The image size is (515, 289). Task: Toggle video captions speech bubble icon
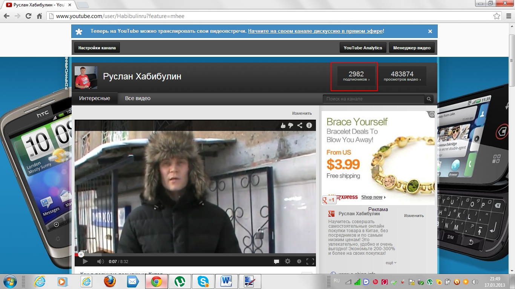[x=276, y=261]
